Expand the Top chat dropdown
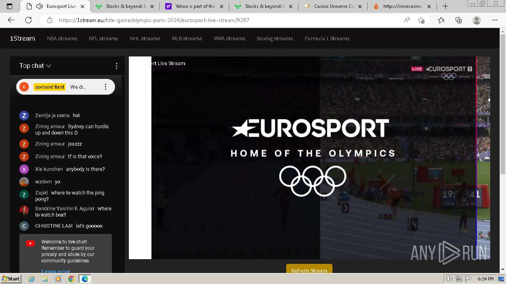Screen dimensions: 506x284 [35, 66]
